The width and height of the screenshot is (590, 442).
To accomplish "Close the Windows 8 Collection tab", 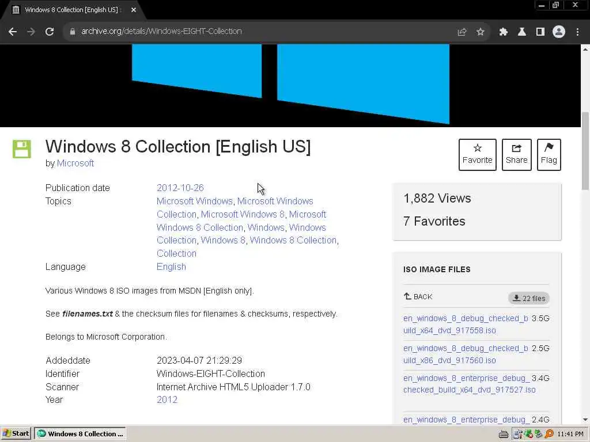I will [134, 10].
